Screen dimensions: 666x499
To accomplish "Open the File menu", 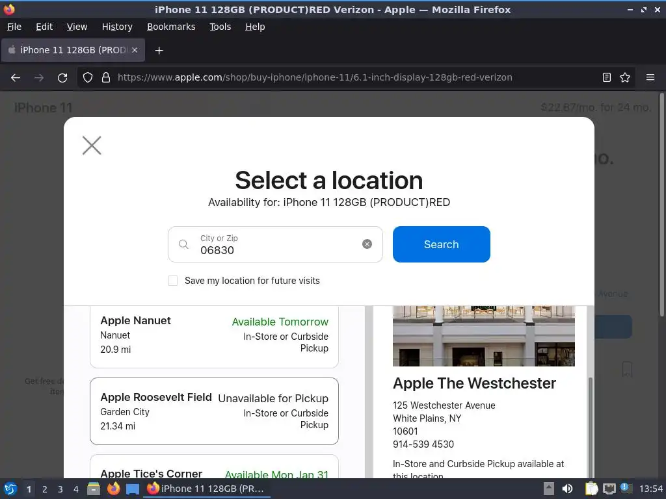I will tap(14, 27).
